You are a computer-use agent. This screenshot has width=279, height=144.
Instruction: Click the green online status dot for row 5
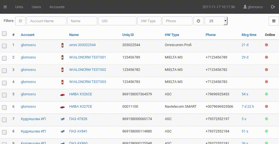pos(266,94)
